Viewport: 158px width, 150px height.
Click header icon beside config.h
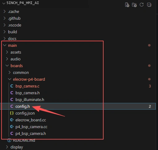[x=12, y=106]
